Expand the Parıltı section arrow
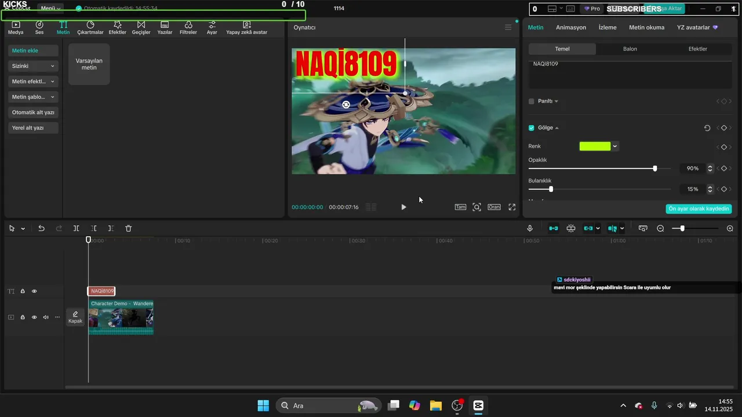Image resolution: width=742 pixels, height=417 pixels. 556,101
